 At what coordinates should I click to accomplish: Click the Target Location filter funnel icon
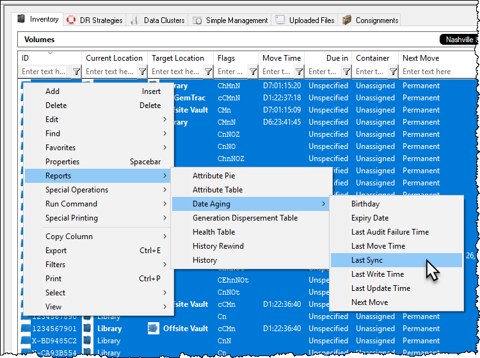[208, 72]
